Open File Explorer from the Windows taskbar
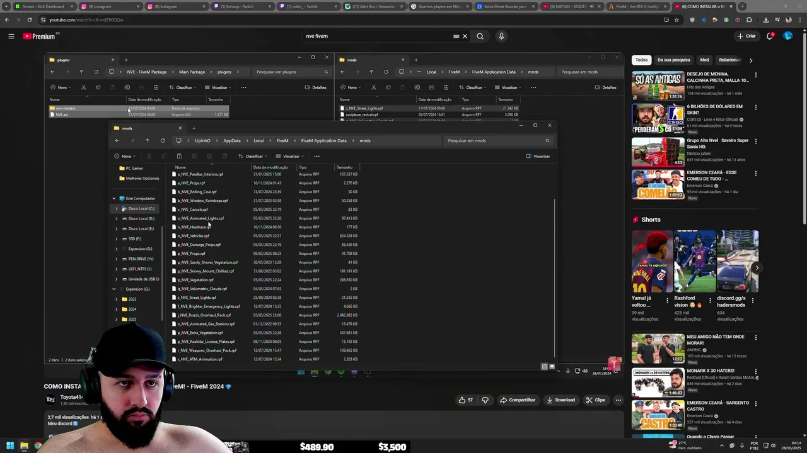Image resolution: width=807 pixels, height=453 pixels. [24, 446]
